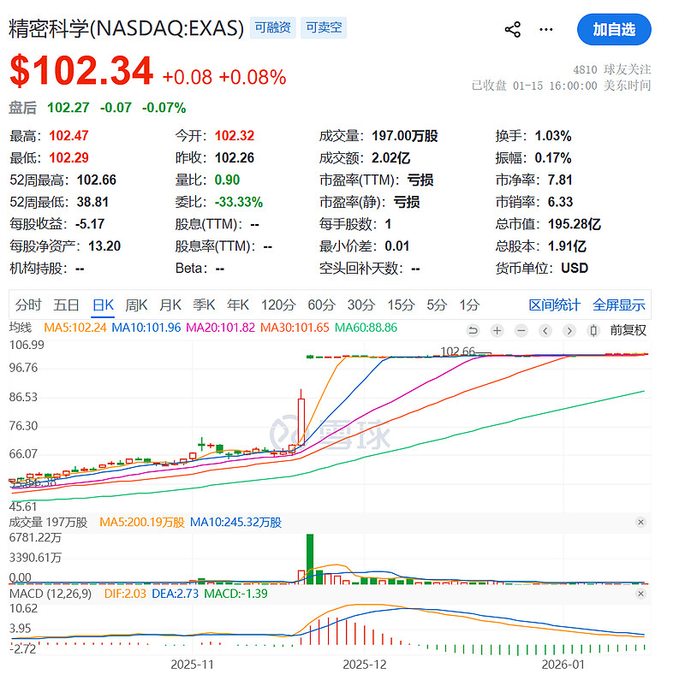The image size is (685, 680).
Task: Click the MA10:101.96 moving average label
Action: point(146,328)
